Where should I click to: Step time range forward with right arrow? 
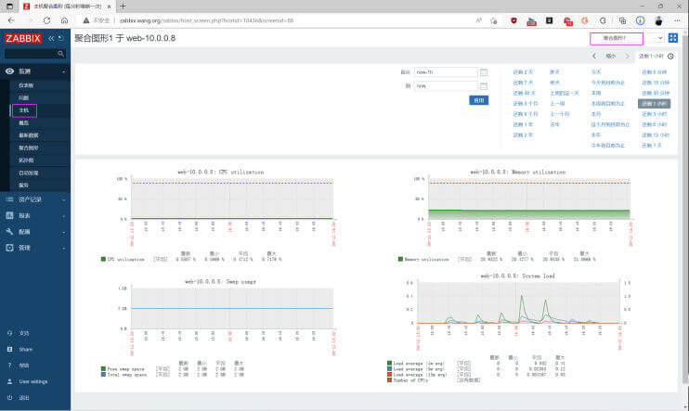coord(627,57)
